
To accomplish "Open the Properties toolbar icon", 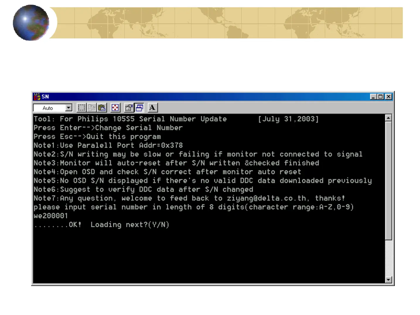I will click(x=129, y=108).
